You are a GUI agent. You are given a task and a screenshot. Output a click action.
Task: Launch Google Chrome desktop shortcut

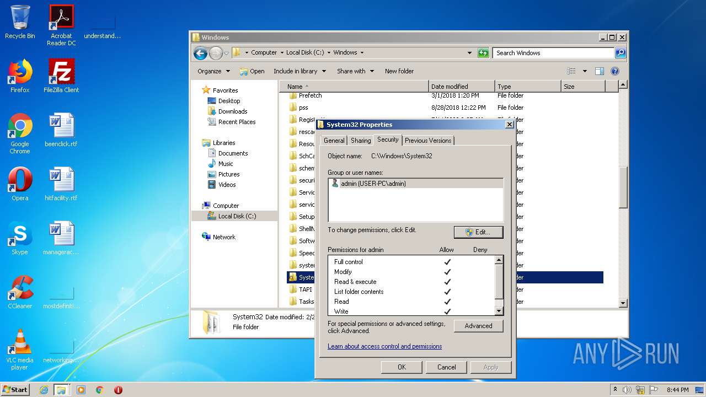20,133
